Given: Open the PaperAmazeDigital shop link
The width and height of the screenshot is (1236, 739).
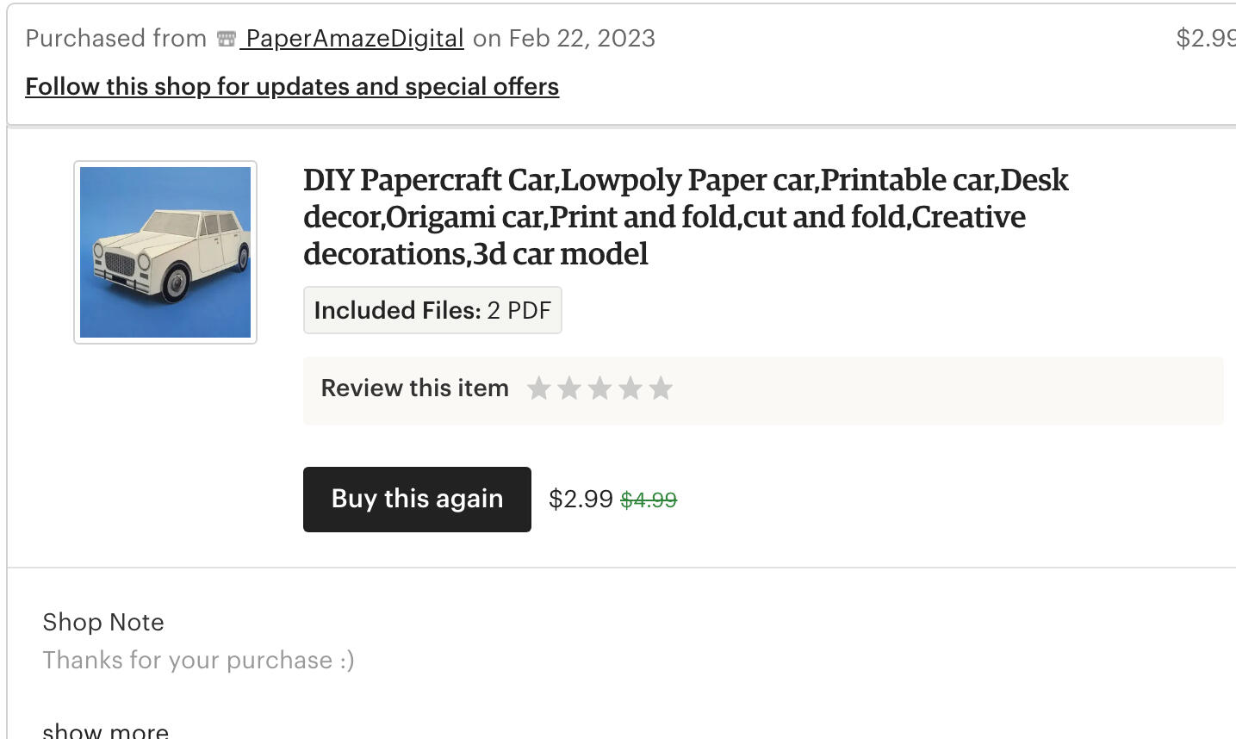Looking at the screenshot, I should [354, 39].
